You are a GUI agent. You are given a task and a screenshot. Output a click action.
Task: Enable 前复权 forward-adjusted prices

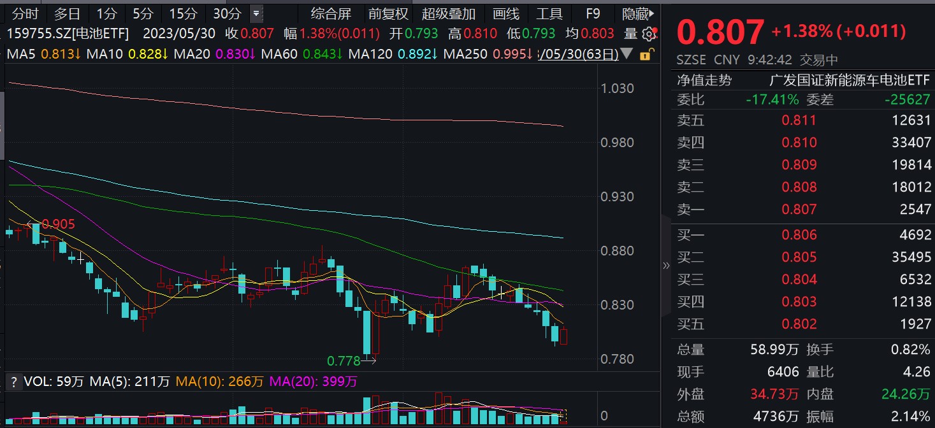[x=389, y=13]
